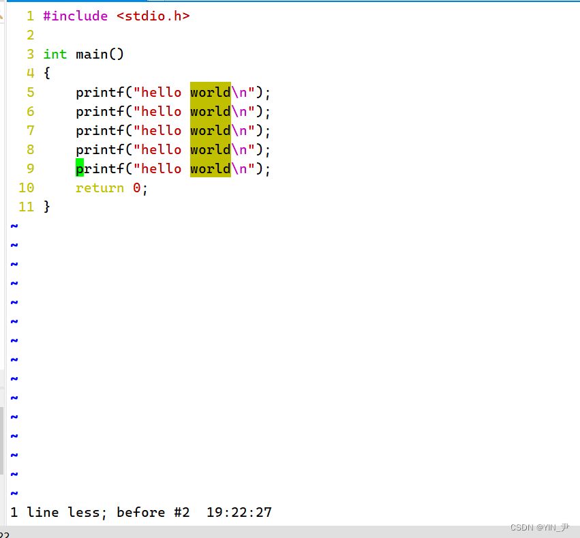Viewport: 580px width, 538px height.
Task: Click the first tilde empty-line marker
Action: [x=14, y=226]
